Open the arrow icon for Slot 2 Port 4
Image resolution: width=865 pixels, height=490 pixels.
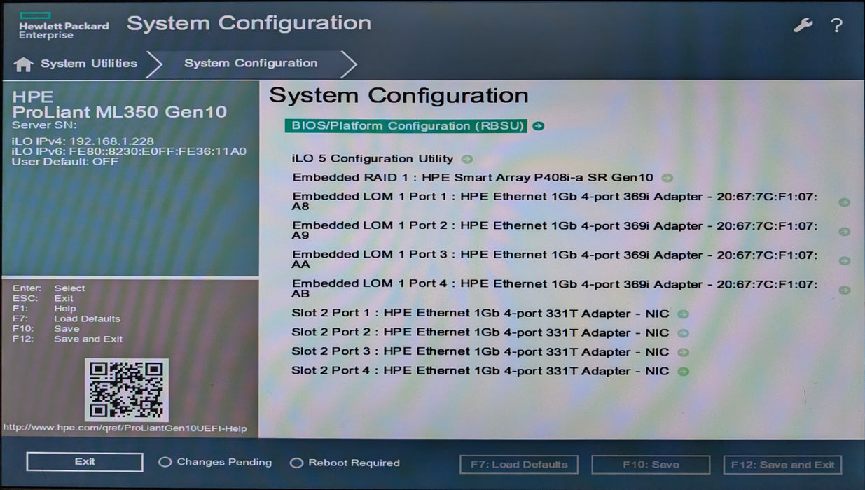tap(683, 371)
